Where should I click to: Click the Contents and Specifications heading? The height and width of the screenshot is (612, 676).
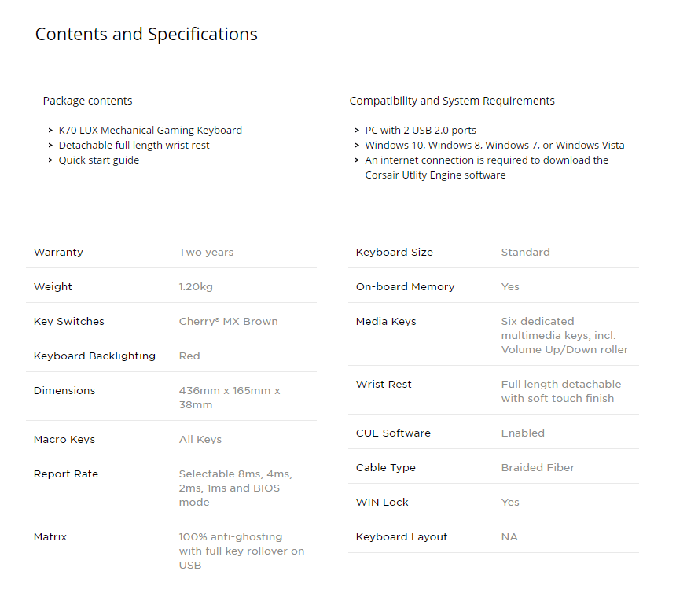pos(146,34)
